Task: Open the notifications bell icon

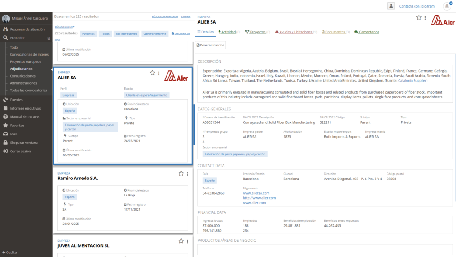Action: click(x=447, y=6)
